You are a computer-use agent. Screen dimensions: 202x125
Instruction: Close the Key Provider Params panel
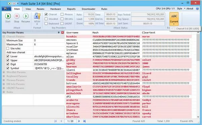[63, 32]
